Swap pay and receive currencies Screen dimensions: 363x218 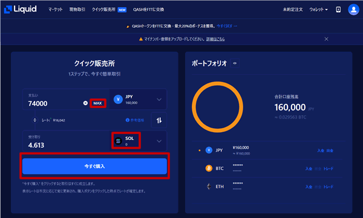159,120
